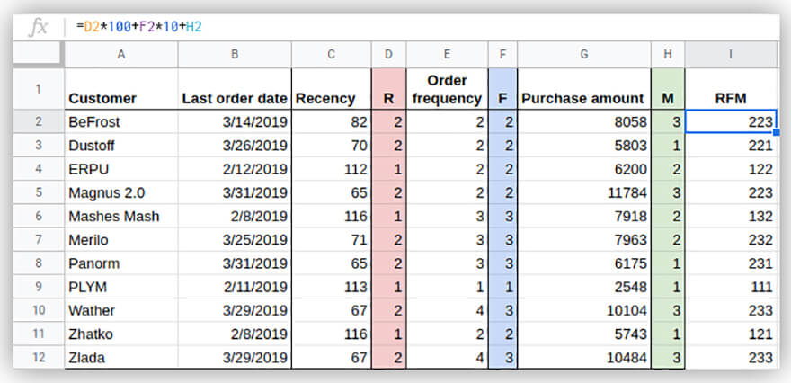Click the fill handle of selected cell

pyautogui.click(x=776, y=133)
